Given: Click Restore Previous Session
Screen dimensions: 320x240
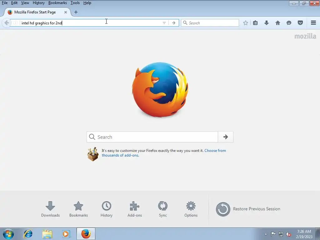Looking at the screenshot, I should (248, 209).
